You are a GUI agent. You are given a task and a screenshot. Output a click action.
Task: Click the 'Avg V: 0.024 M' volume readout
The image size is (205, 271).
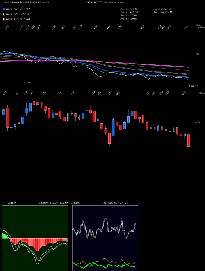point(162,9)
